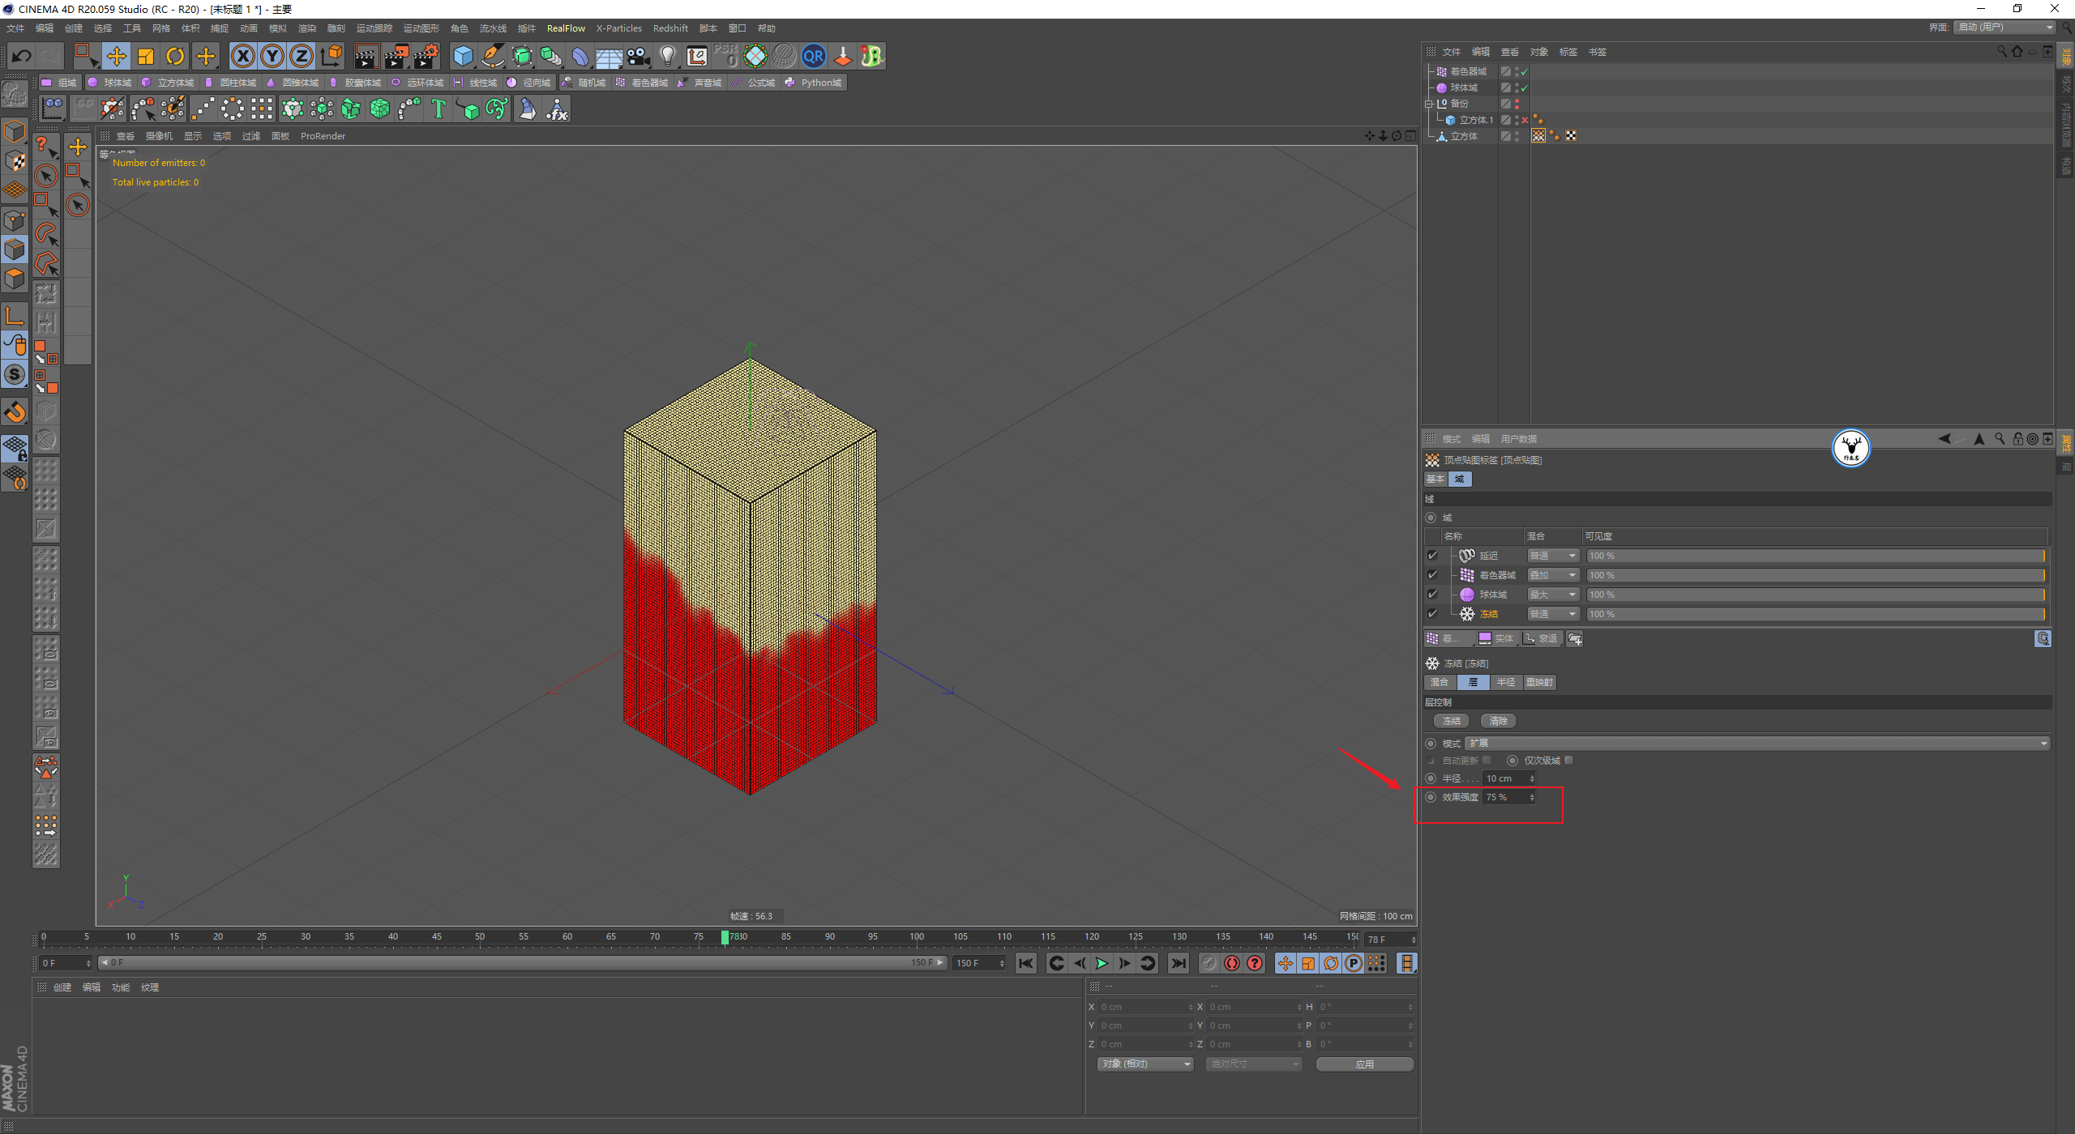Click the 应用 button in coordinates panel
The width and height of the screenshot is (2075, 1134).
(1364, 1064)
